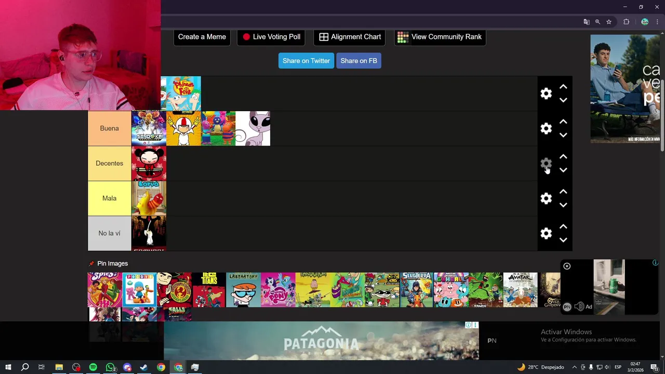Move the Mala tier row down
This screenshot has height=374, width=665.
(563, 205)
